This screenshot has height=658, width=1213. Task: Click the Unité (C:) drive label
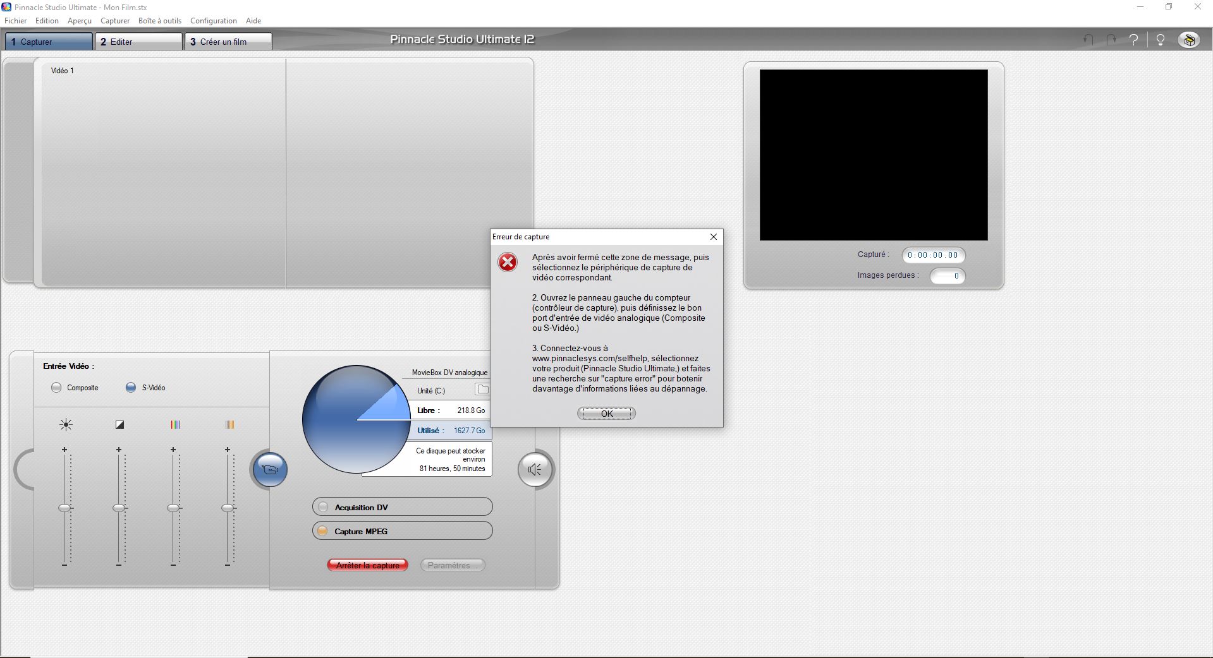pyautogui.click(x=431, y=391)
